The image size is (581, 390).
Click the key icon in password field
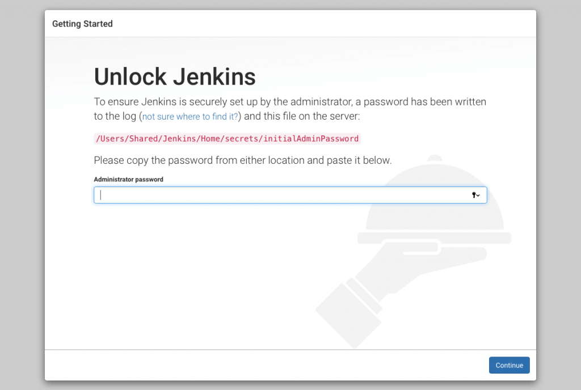point(474,195)
